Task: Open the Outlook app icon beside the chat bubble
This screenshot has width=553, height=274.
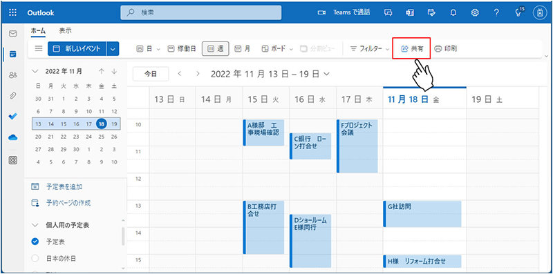Action: 410,12
